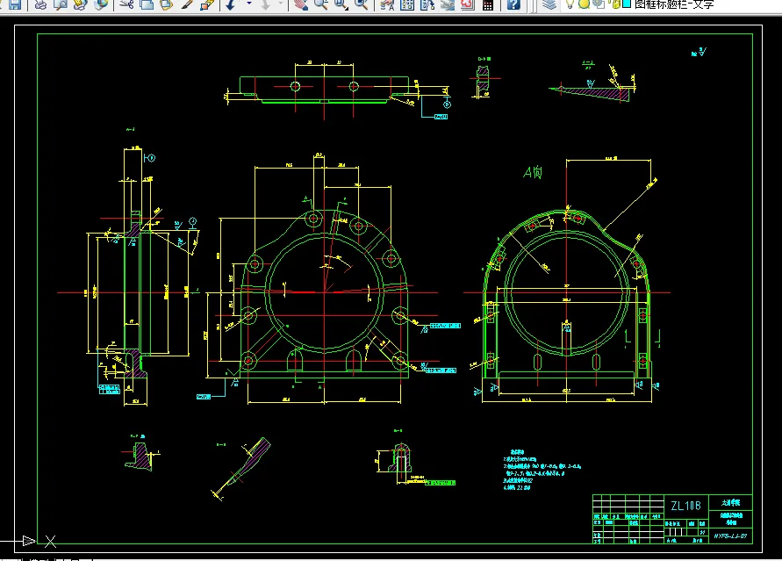Click the A向 view label
Image resolution: width=782 pixels, height=561 pixels.
[x=533, y=172]
